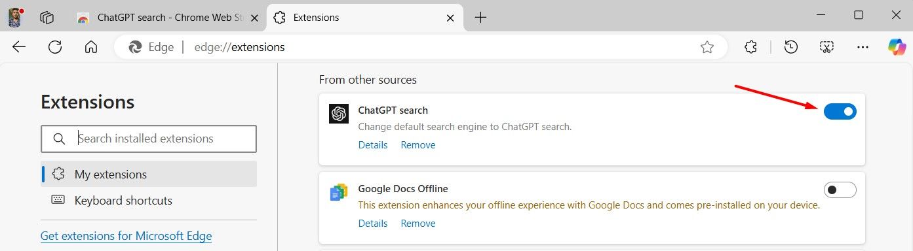Open Keyboard shortcuts in sidebar
Image resolution: width=913 pixels, height=251 pixels.
[149, 201]
